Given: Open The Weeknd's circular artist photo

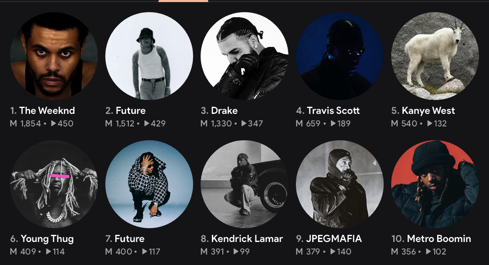Looking at the screenshot, I should 54,56.
